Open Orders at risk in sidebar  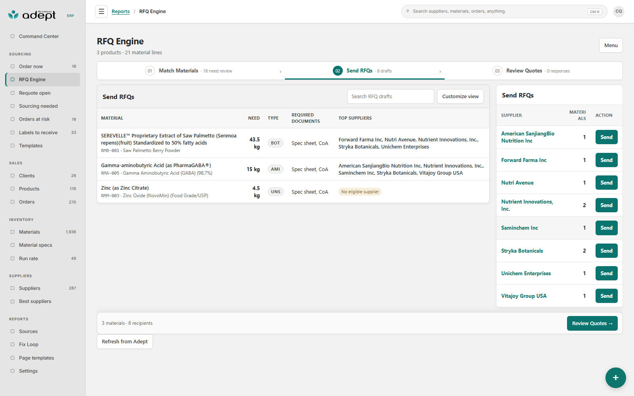pyautogui.click(x=43, y=119)
